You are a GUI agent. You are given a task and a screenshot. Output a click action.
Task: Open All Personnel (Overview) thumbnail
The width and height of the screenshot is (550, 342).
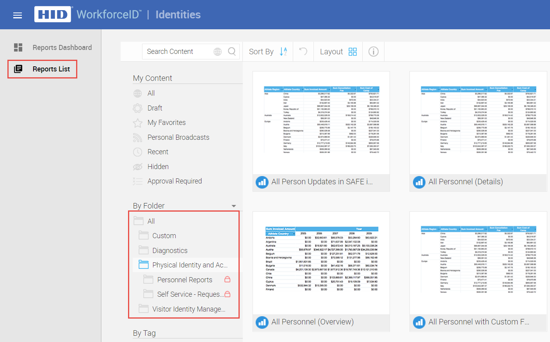coord(321,263)
